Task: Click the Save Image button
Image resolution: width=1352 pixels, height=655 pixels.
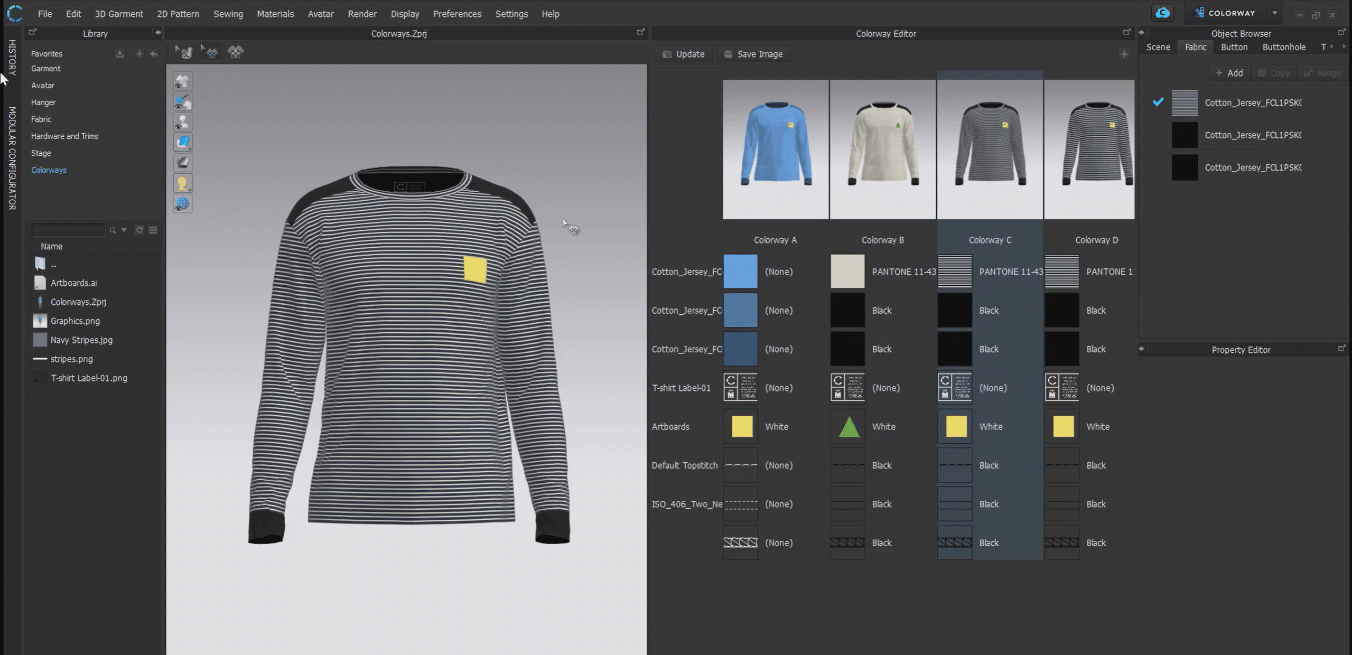Action: (753, 54)
